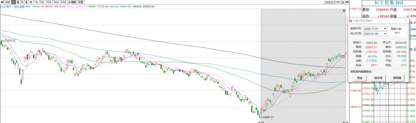
Task: Switch to 分时 intraday view
Action: [8, 2]
